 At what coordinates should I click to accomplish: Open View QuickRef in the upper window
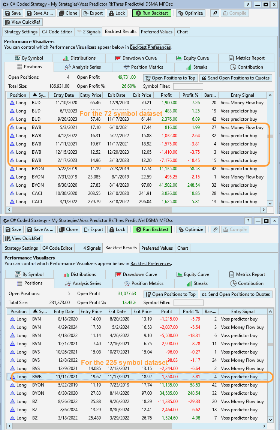click(x=23, y=22)
